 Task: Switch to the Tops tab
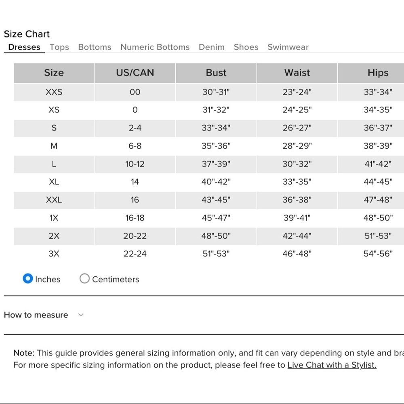pos(59,47)
